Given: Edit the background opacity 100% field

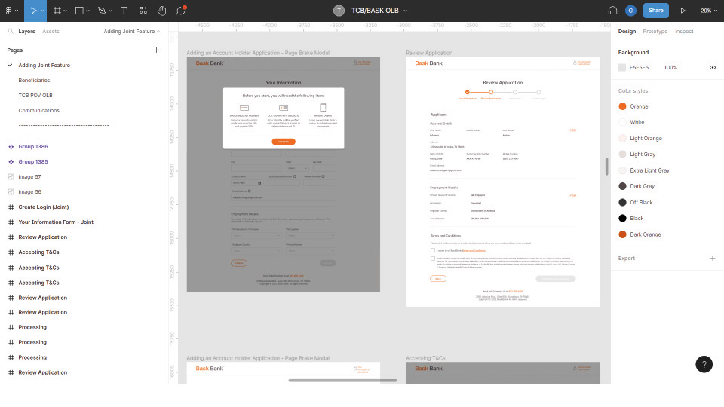Looking at the screenshot, I should tap(670, 67).
